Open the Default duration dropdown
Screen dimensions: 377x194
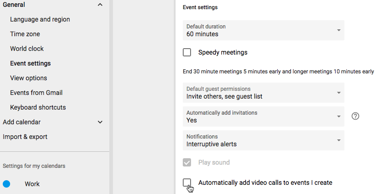[x=264, y=30]
